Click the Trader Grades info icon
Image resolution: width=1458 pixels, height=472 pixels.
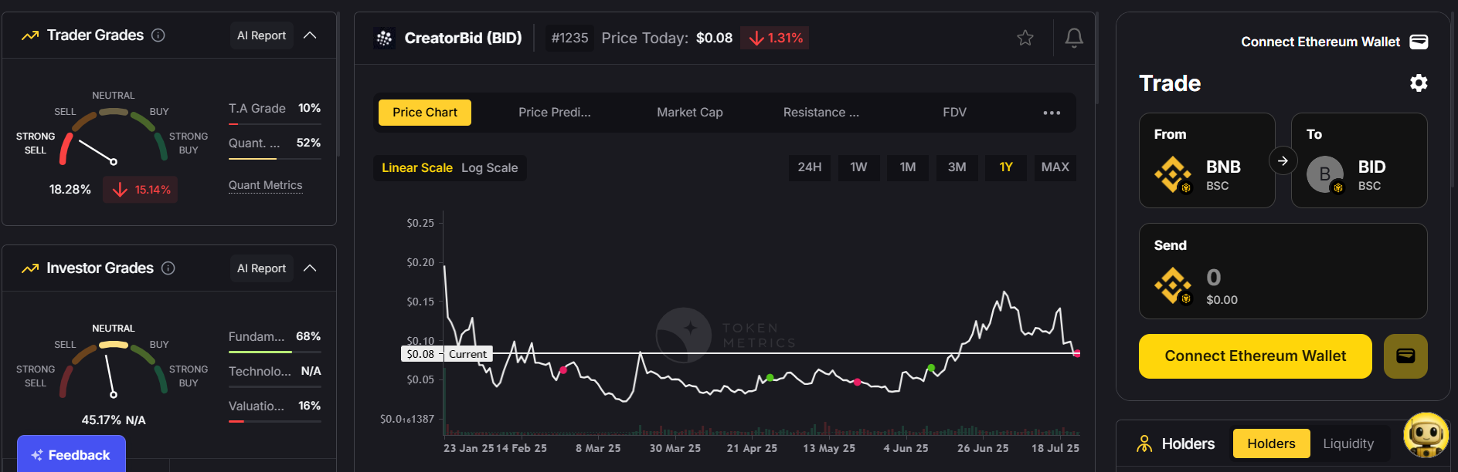click(x=158, y=35)
